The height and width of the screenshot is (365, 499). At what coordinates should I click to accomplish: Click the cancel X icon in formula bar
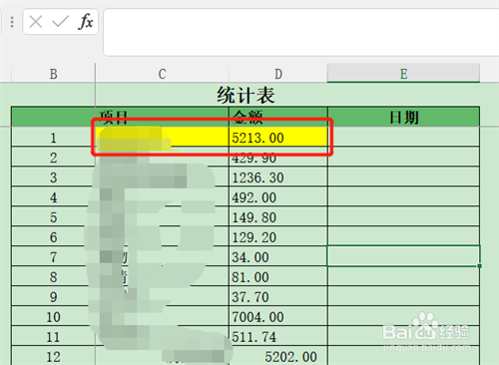[36, 22]
